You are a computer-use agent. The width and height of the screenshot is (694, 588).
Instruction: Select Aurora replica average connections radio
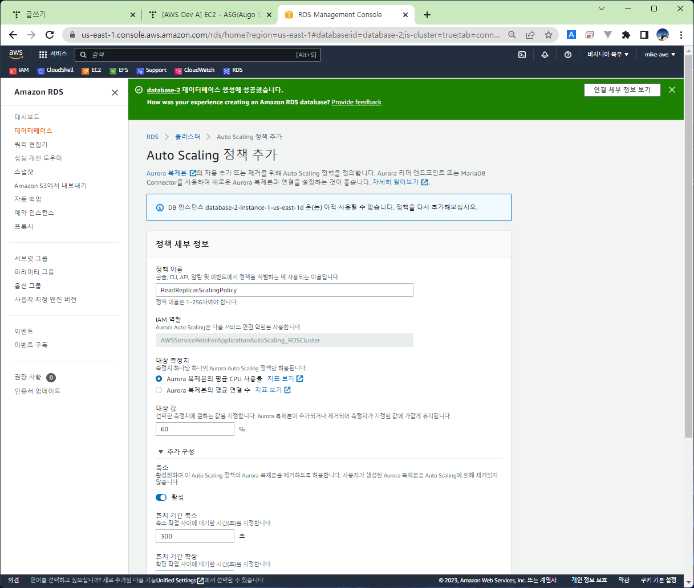[x=159, y=390]
